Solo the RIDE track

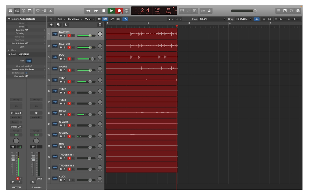[65, 147]
